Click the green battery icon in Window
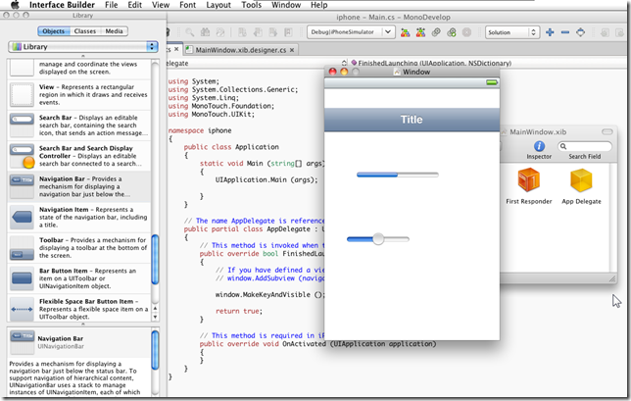The image size is (631, 401). [x=492, y=82]
